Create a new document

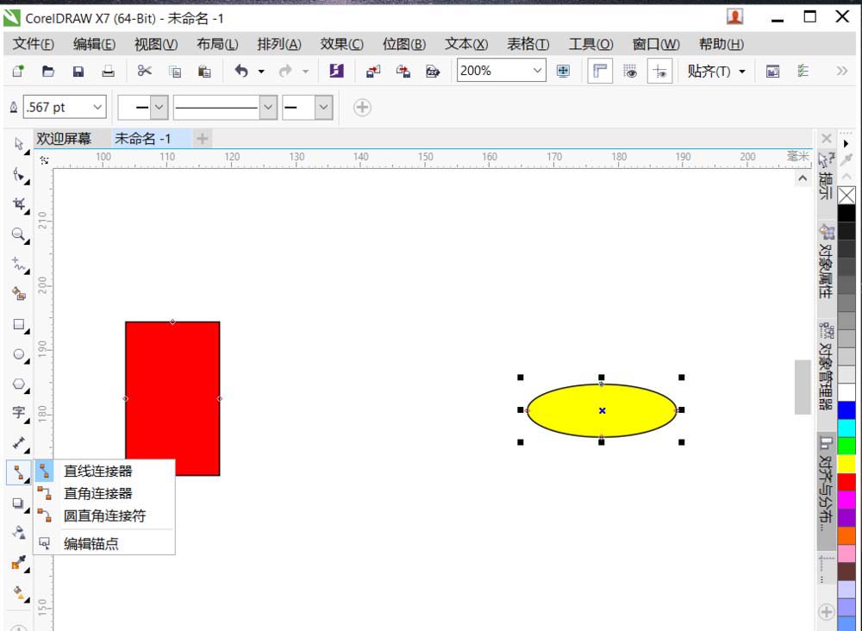[x=18, y=71]
